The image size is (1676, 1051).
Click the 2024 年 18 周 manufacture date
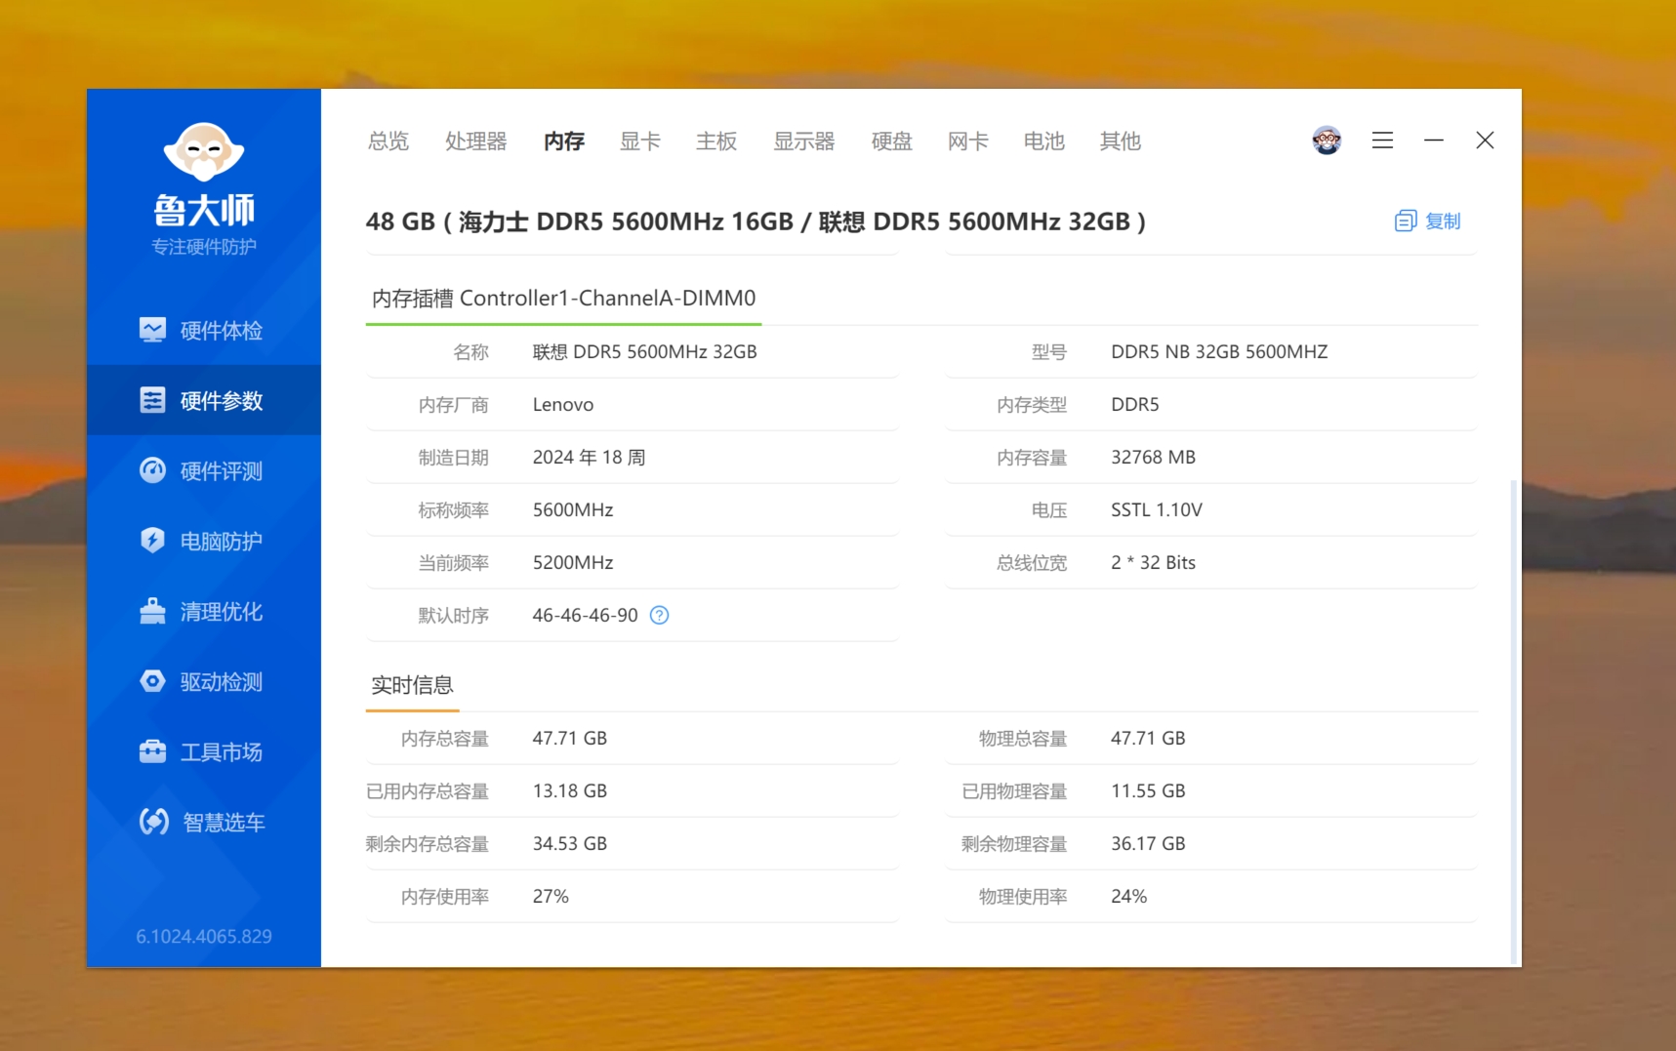(589, 457)
